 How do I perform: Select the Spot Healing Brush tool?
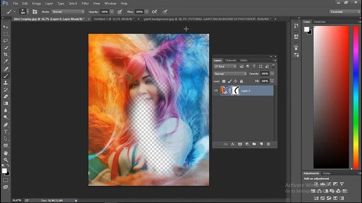pos(6,69)
